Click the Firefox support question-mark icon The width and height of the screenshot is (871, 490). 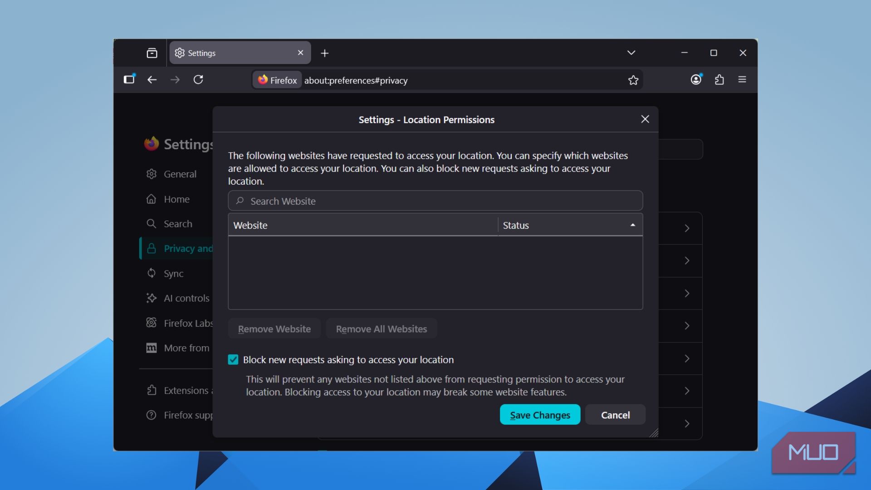click(x=152, y=415)
